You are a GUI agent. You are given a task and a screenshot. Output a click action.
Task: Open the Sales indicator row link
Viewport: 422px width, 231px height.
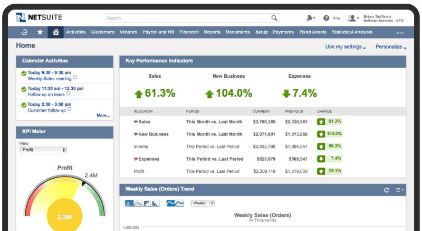click(144, 122)
